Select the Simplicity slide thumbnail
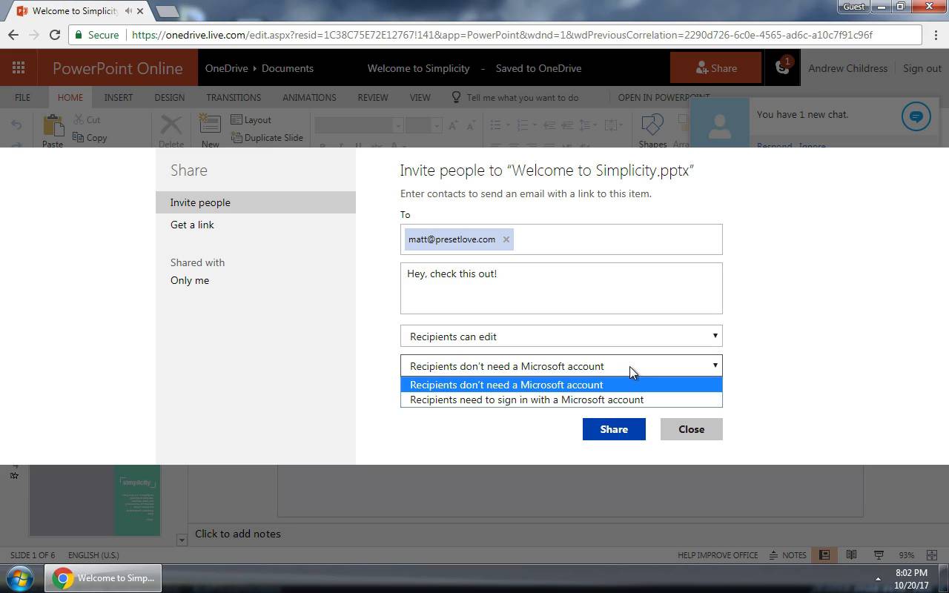Image resolution: width=949 pixels, height=593 pixels. 94,500
